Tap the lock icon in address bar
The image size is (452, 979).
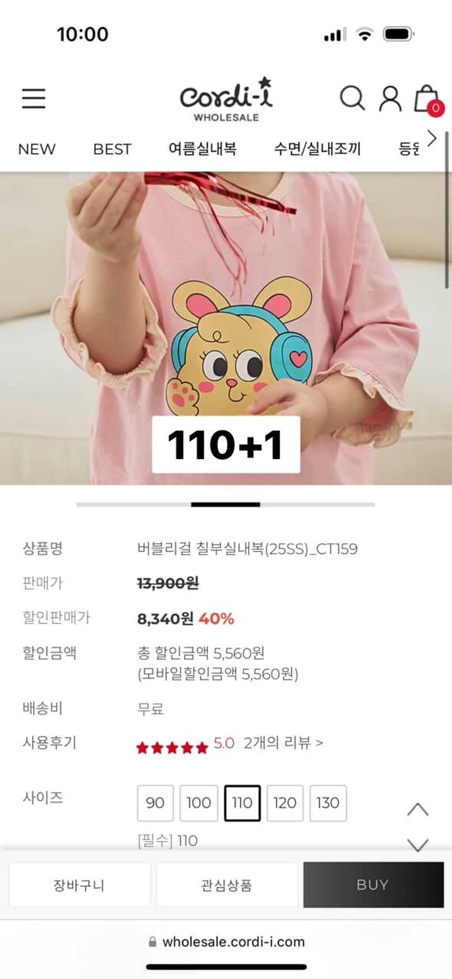click(x=152, y=941)
